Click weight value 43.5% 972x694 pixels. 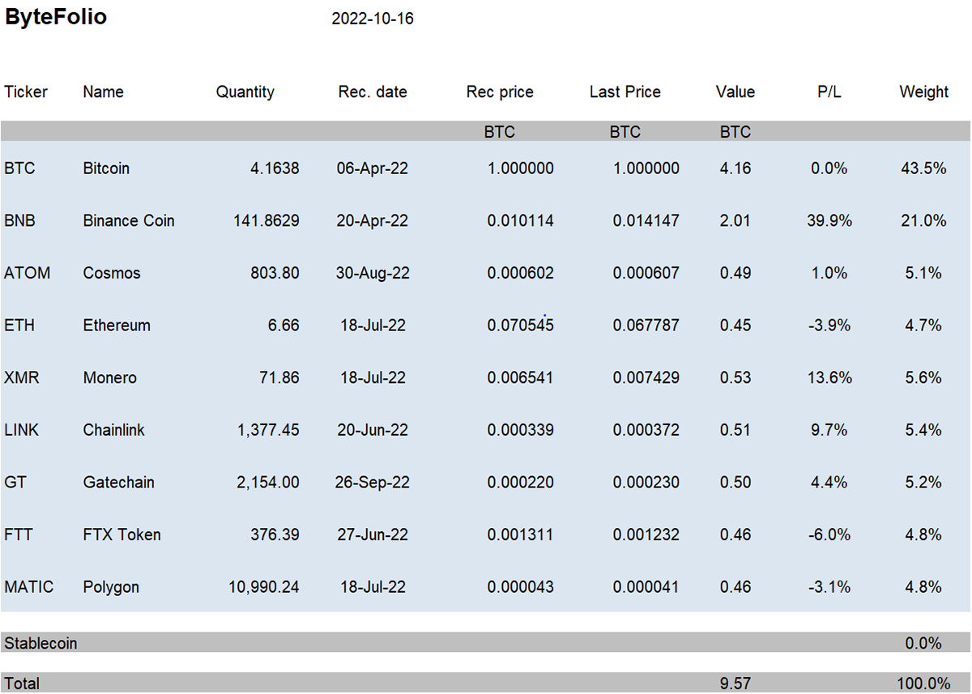pyautogui.click(x=923, y=168)
